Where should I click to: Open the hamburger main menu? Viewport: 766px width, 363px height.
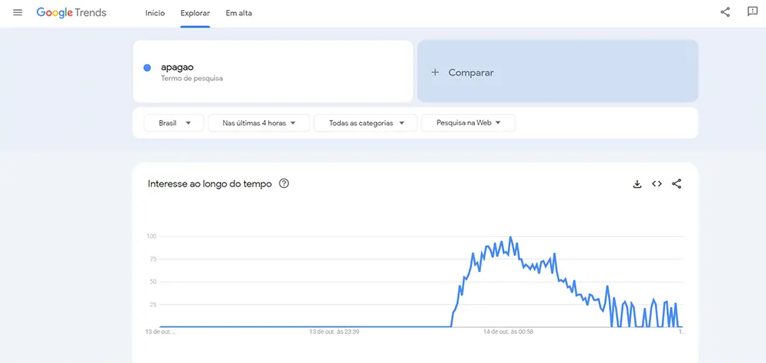18,13
